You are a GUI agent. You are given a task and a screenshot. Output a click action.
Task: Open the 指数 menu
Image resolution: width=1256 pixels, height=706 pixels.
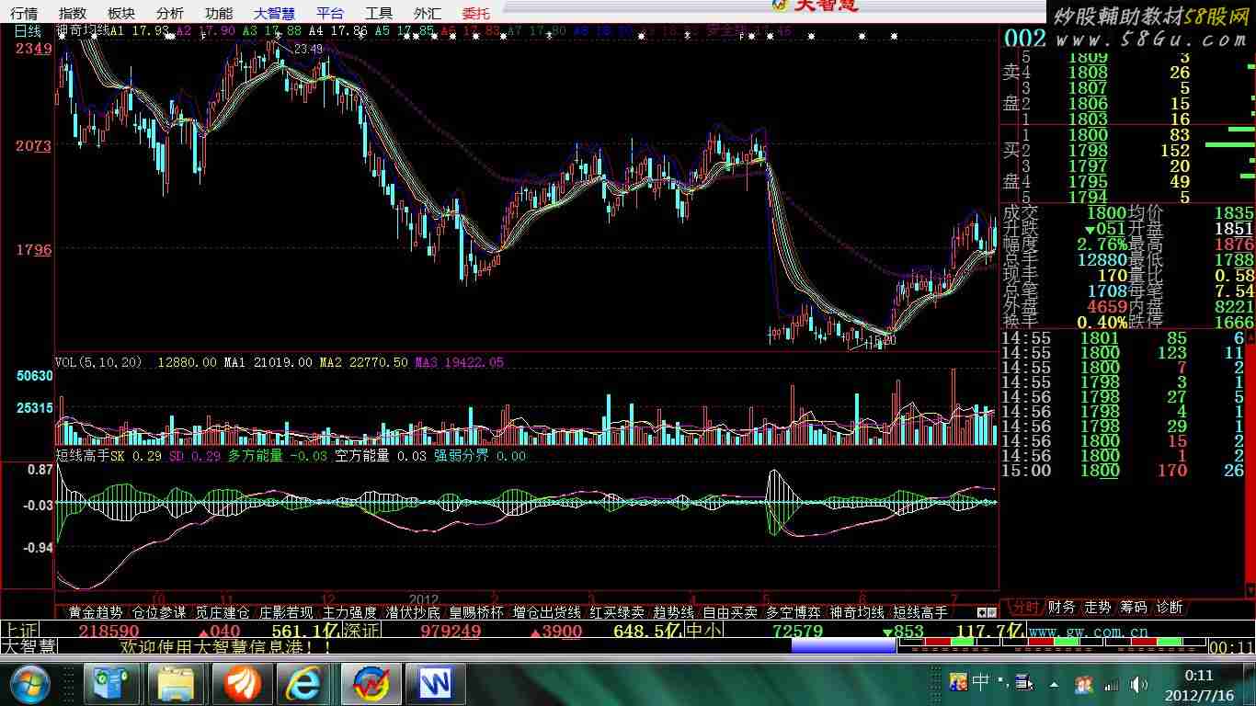73,13
